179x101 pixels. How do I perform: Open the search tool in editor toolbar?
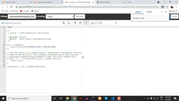(63, 23)
